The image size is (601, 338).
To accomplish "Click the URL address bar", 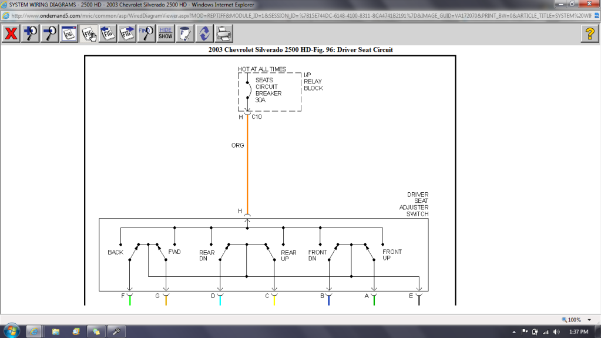I will pyautogui.click(x=301, y=16).
